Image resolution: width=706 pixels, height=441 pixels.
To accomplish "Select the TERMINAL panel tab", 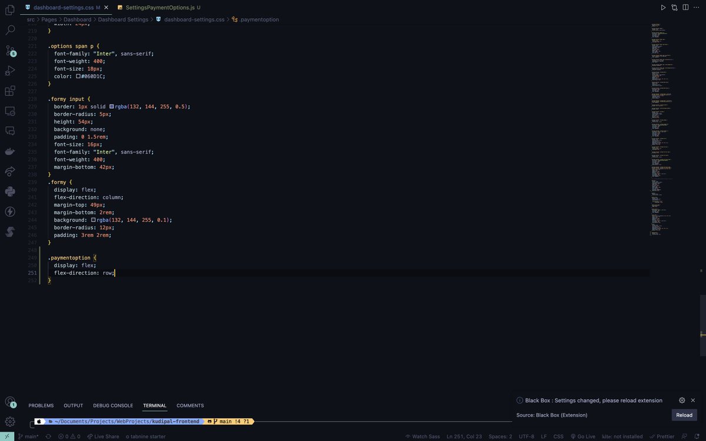I will click(x=155, y=406).
